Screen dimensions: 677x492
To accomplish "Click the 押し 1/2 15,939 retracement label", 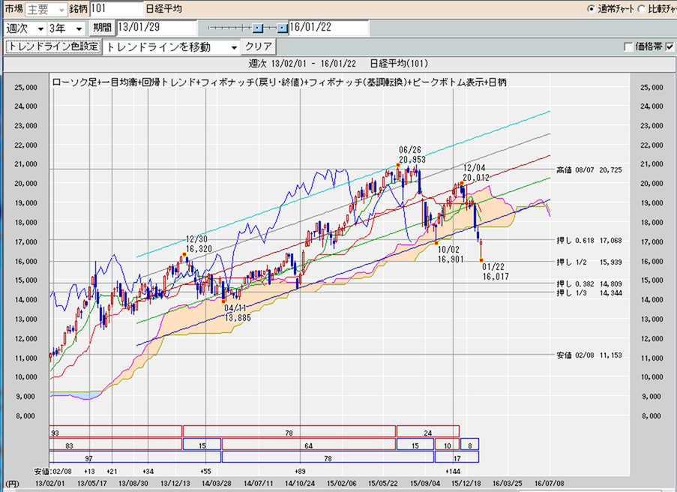I will point(589,262).
